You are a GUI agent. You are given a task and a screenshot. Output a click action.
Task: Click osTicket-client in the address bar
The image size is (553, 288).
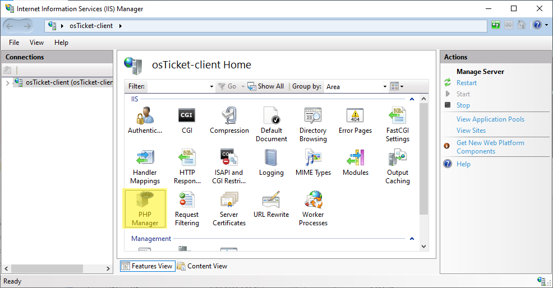[91, 26]
